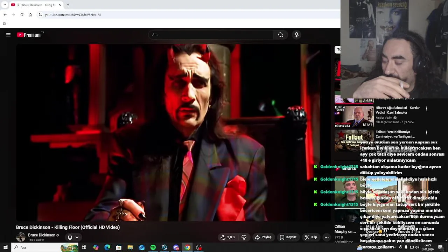Toggle the notification bell for channel
The height and width of the screenshot is (252, 448).
click(x=70, y=237)
